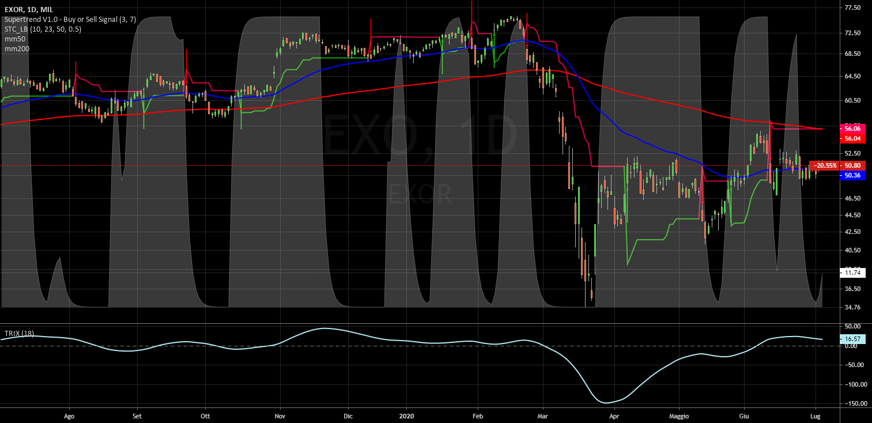Click the Giu label on time axis

coord(744,415)
